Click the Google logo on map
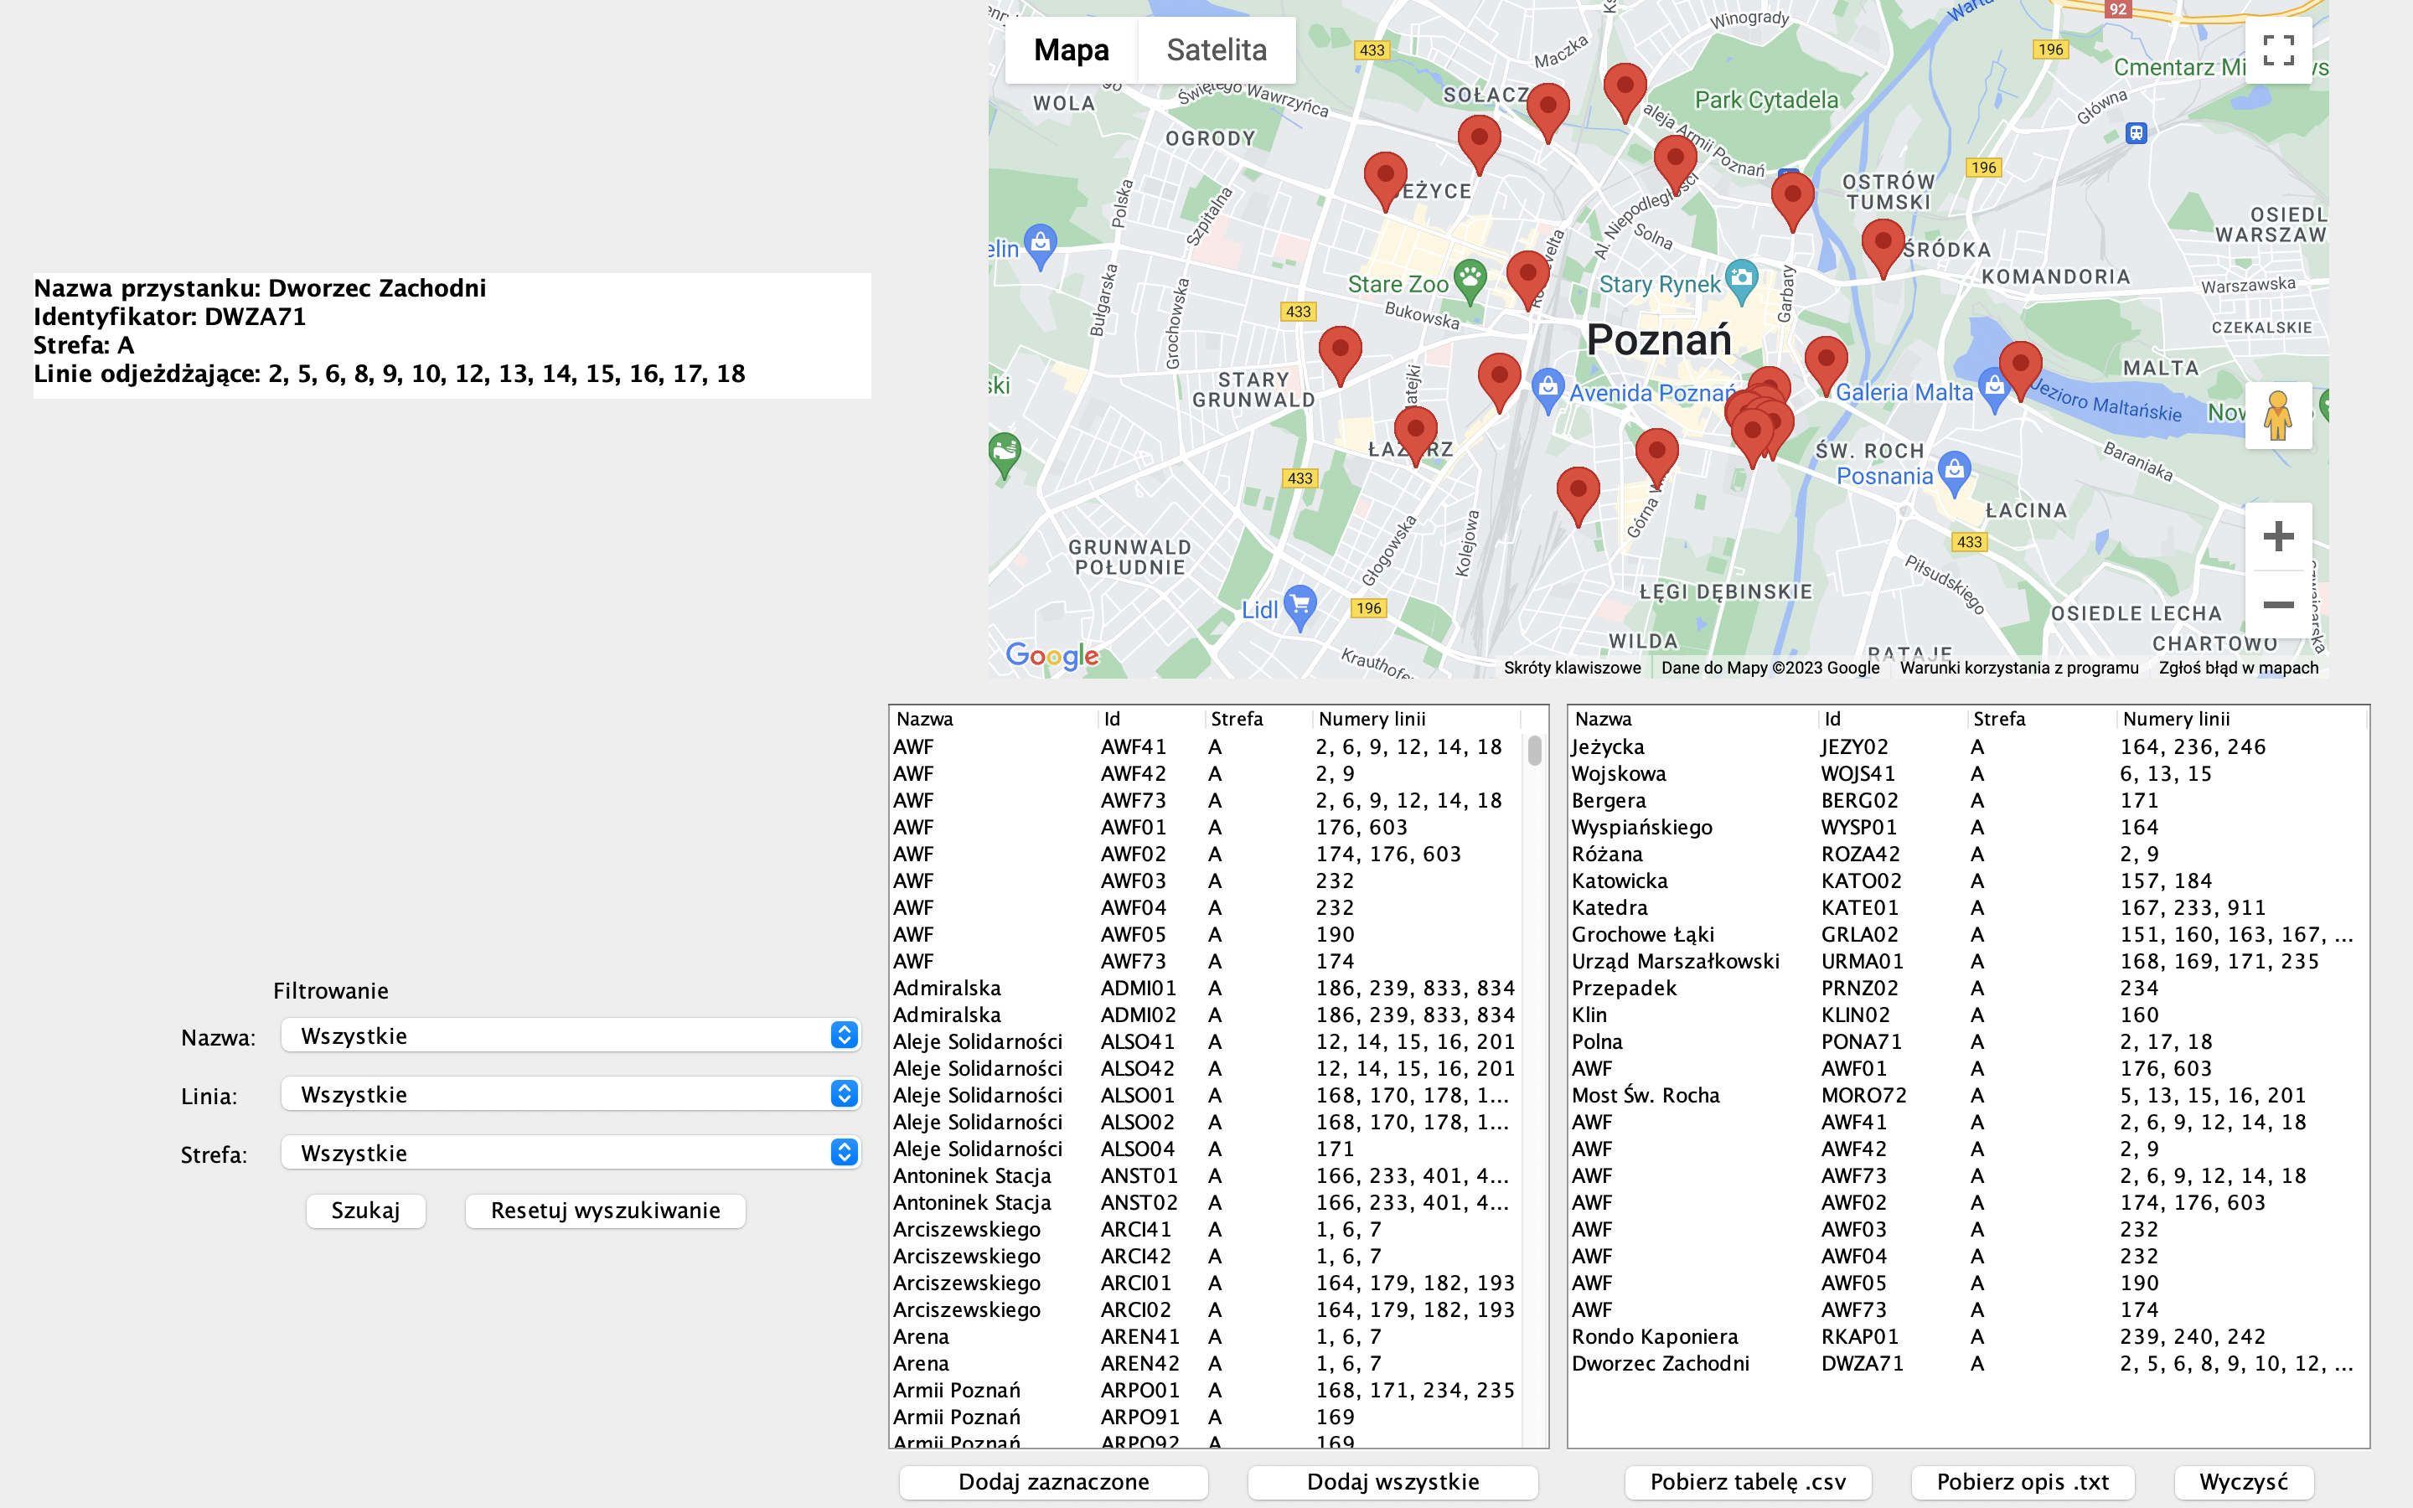 click(x=1051, y=655)
